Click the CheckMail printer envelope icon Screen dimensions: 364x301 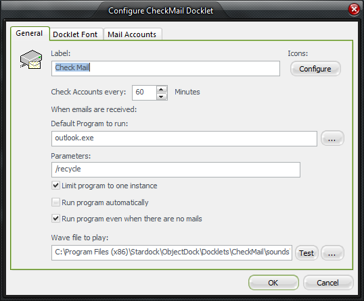[31, 59]
